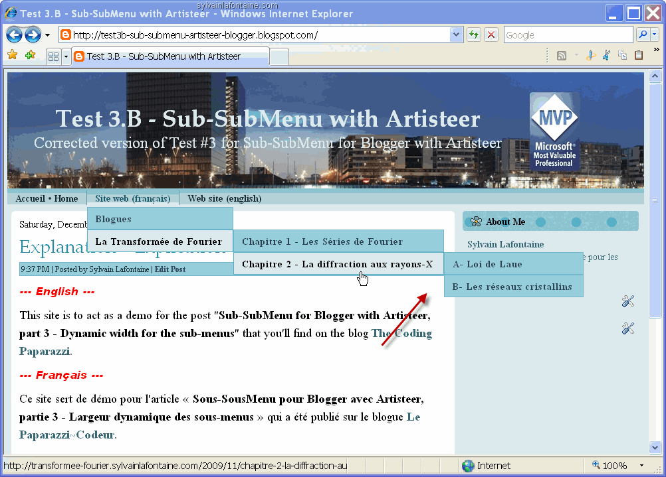Open the 'Accueil • Home' menu item
Image resolution: width=666 pixels, height=477 pixels.
coord(47,198)
